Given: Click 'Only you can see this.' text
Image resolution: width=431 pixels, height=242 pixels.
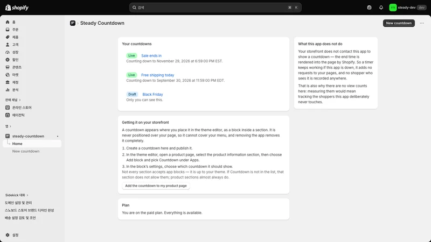Looking at the screenshot, I should pyautogui.click(x=144, y=100).
